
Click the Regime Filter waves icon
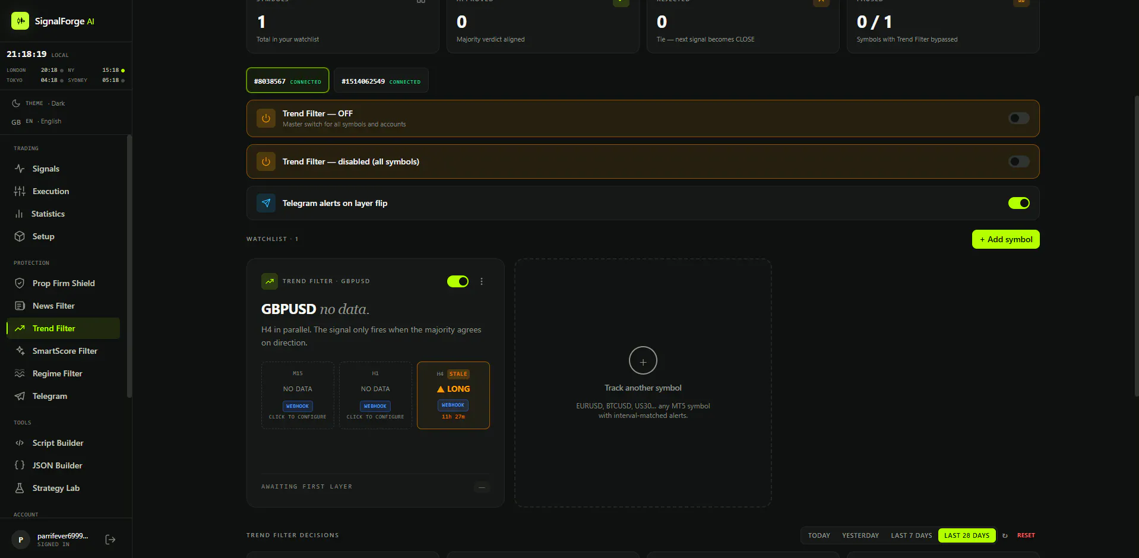click(x=20, y=373)
